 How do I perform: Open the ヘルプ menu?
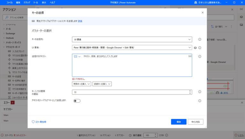[x=52, y=3]
